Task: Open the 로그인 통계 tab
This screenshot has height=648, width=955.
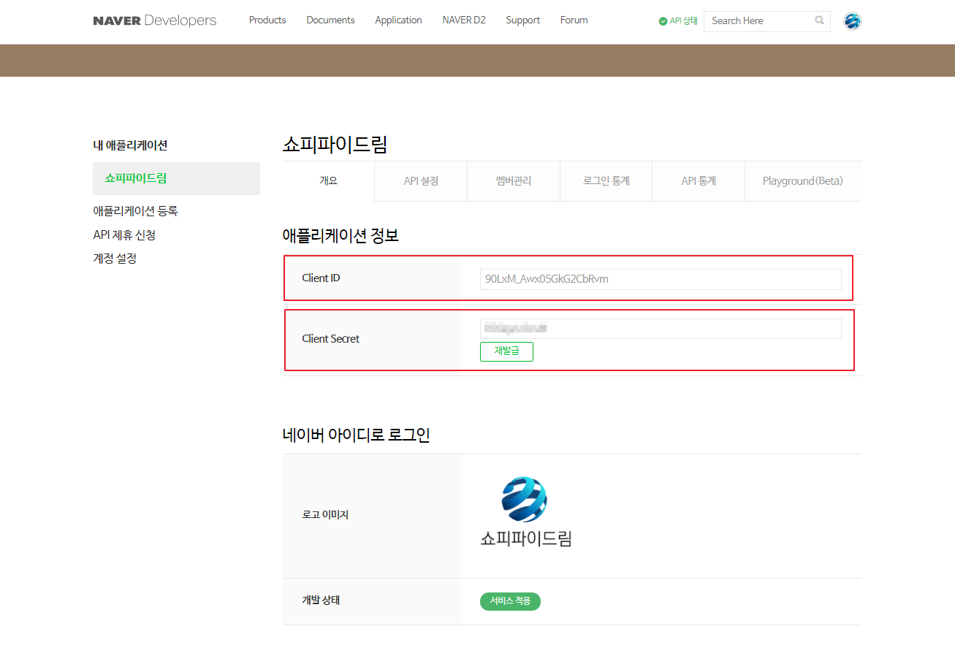Action: tap(606, 181)
